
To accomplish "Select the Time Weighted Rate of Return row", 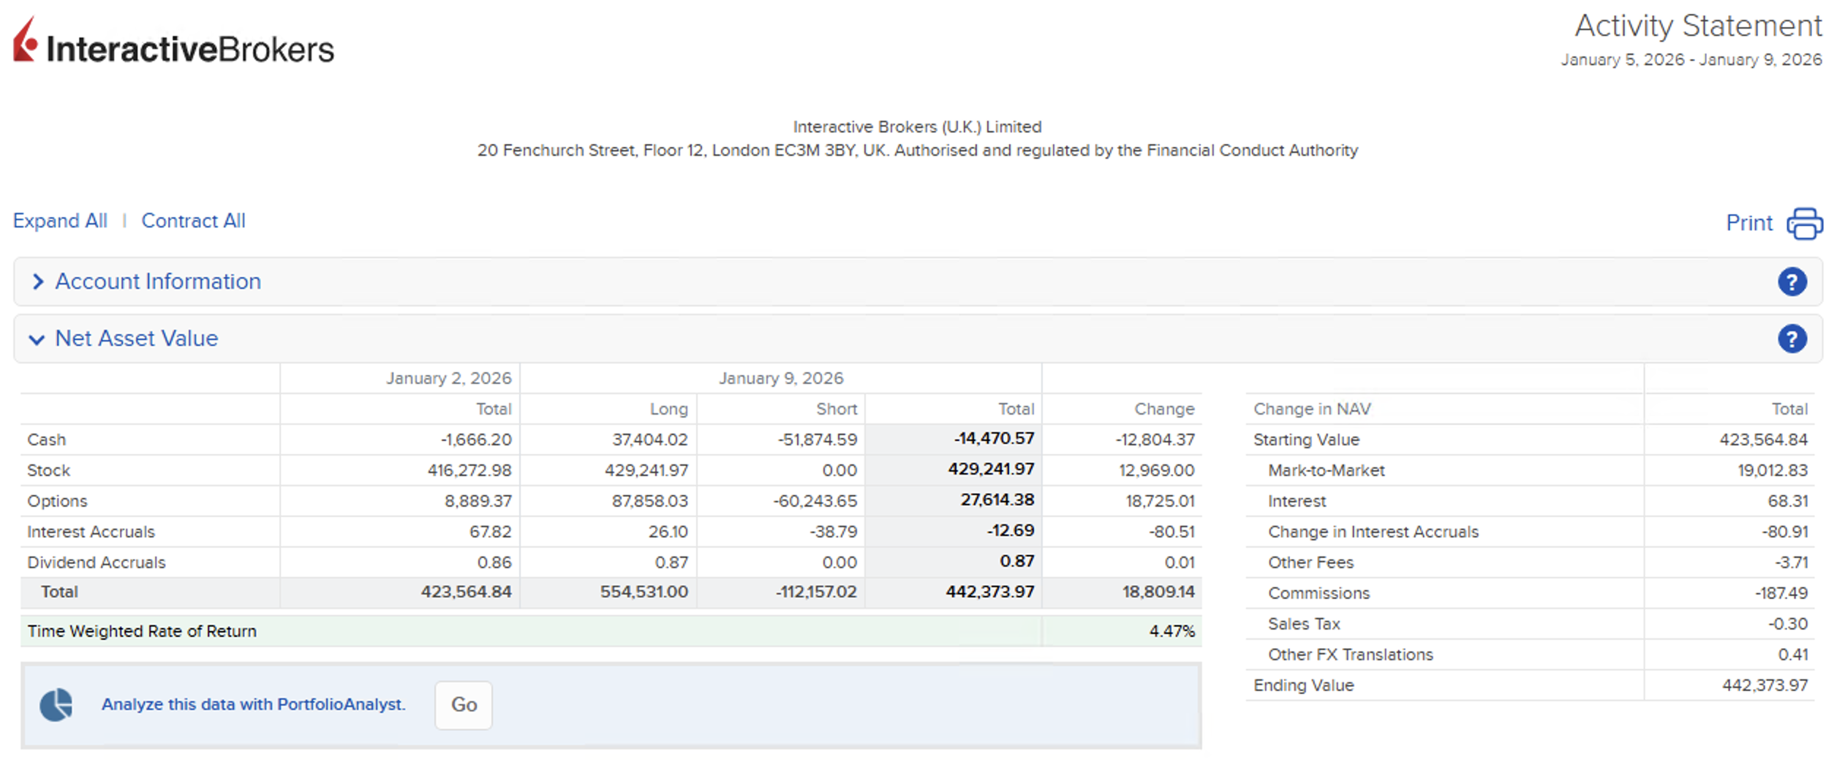I will [142, 631].
